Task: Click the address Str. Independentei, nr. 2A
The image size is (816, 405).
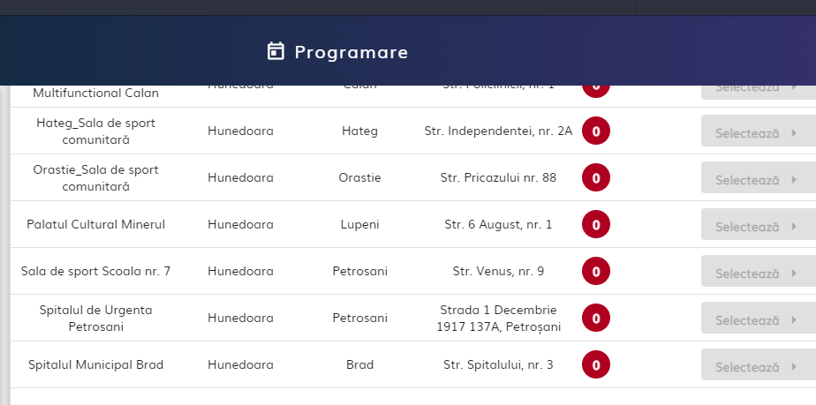Action: pyautogui.click(x=498, y=131)
